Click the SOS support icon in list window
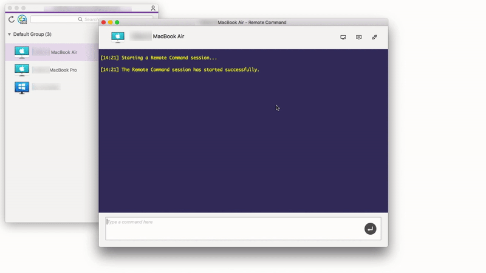Screen dimensions: 486x273 [22, 19]
